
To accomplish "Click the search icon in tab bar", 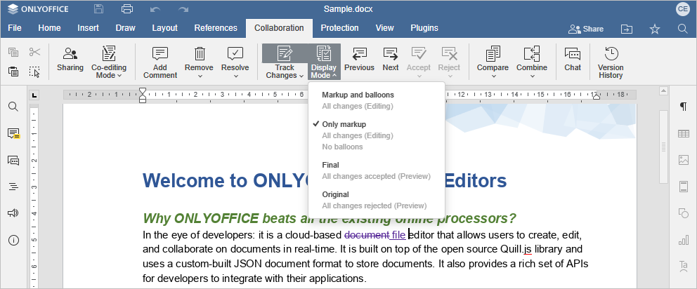I will (x=683, y=29).
